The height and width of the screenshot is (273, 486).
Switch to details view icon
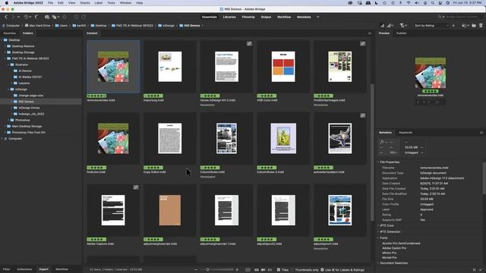click(264, 270)
